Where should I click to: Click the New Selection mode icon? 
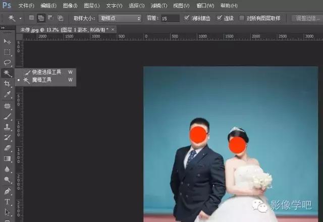tap(31, 18)
